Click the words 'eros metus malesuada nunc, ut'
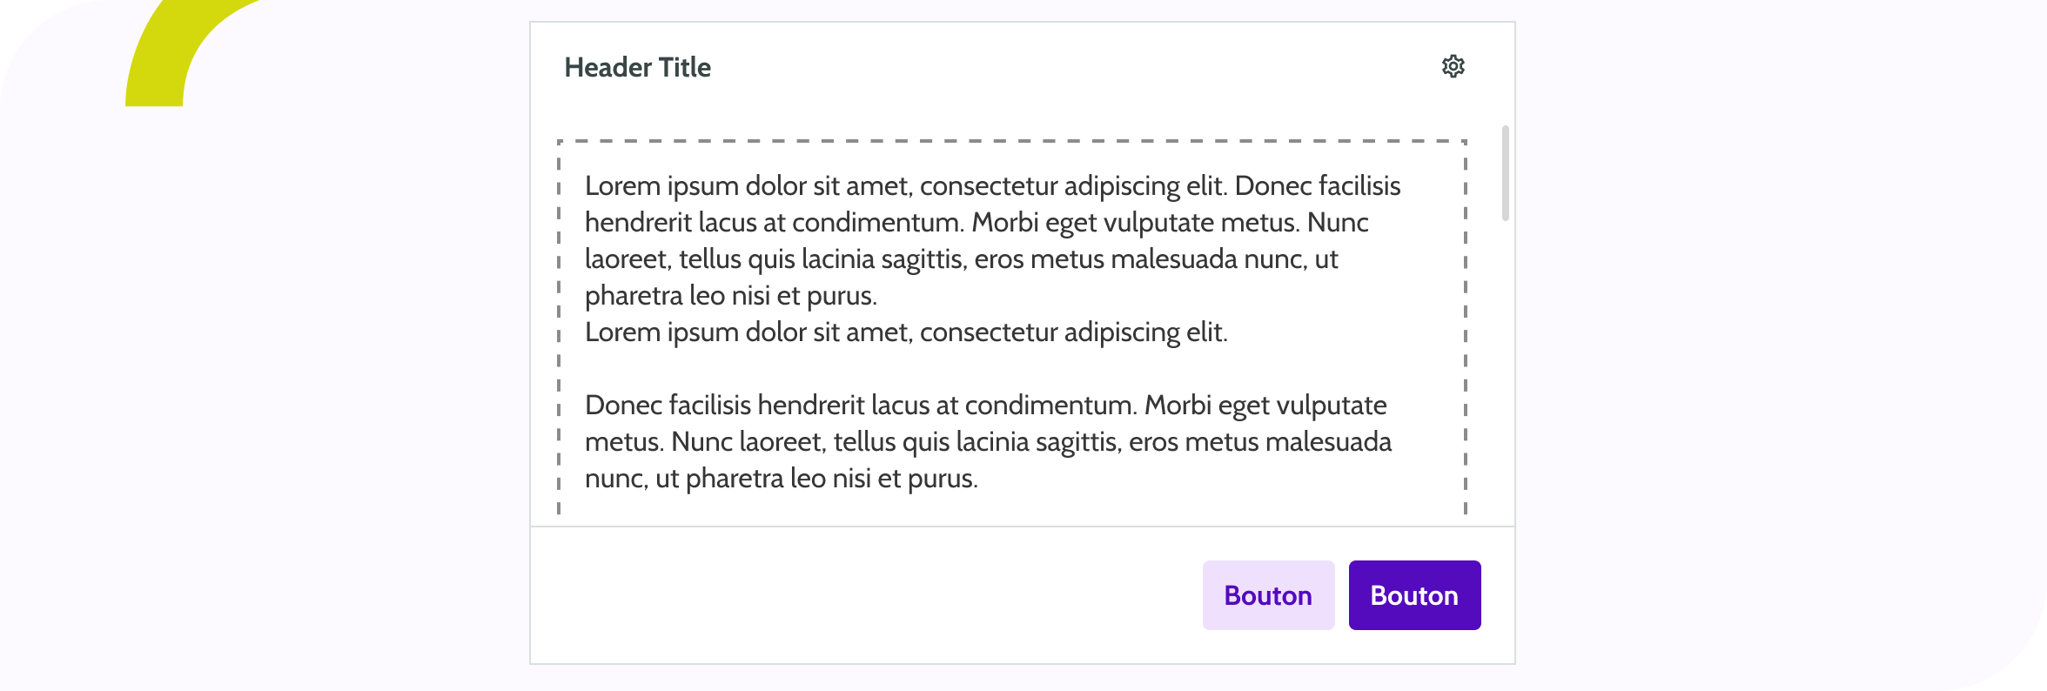 click(1156, 259)
